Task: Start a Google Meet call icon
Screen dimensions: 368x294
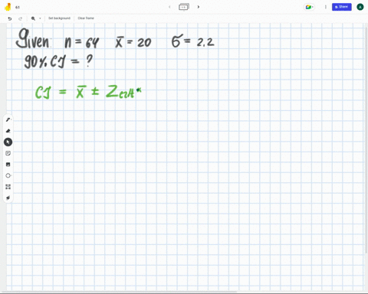Action: [309, 7]
